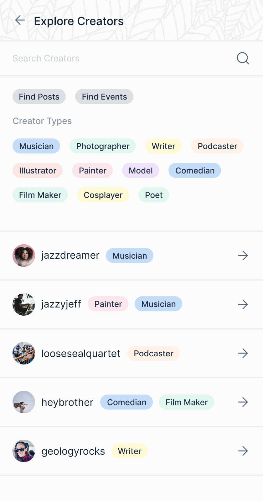Viewport: 263px width, 501px height.
Task: Open the heybrother username link
Action: [x=67, y=402]
